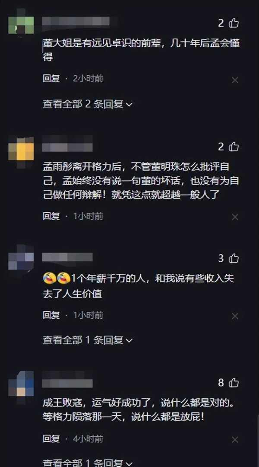Image resolution: width=259 pixels, height=467 pixels.
Task: Expand replies at bottom under 成王败寇 comment
Action: (x=88, y=463)
